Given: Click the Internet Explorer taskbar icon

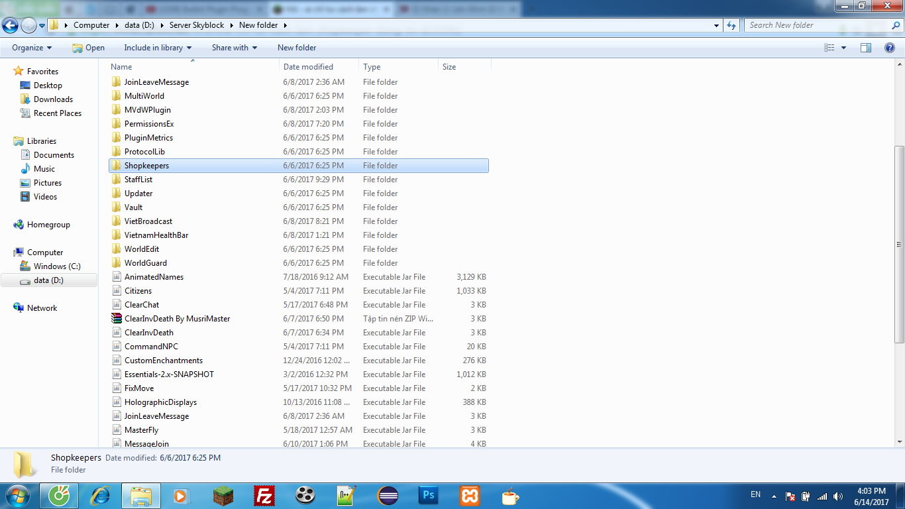Looking at the screenshot, I should (x=100, y=496).
